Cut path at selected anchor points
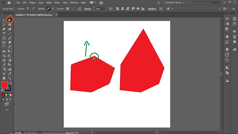The height and width of the screenshot is (134, 238). tap(79, 9)
